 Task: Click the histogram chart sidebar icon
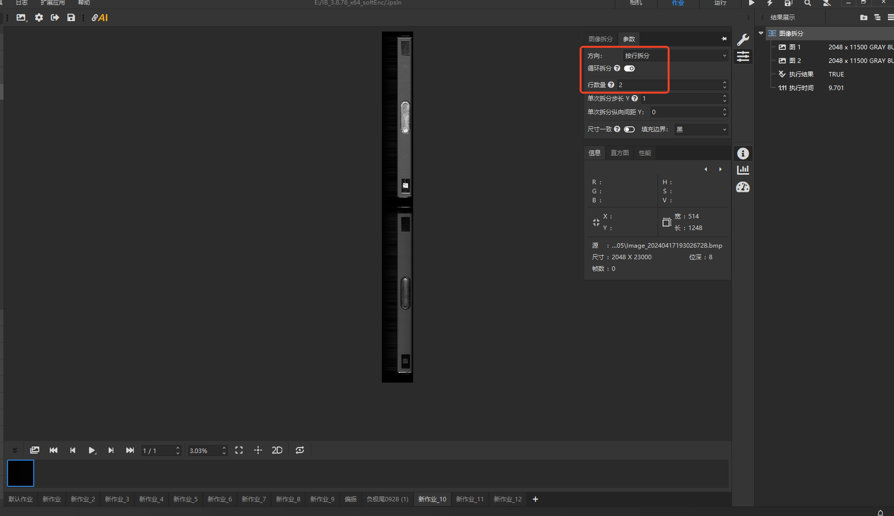(x=743, y=170)
